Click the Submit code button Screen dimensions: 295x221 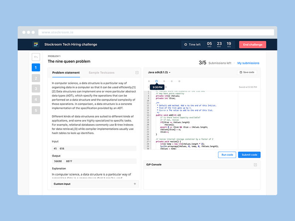[x=249, y=155]
